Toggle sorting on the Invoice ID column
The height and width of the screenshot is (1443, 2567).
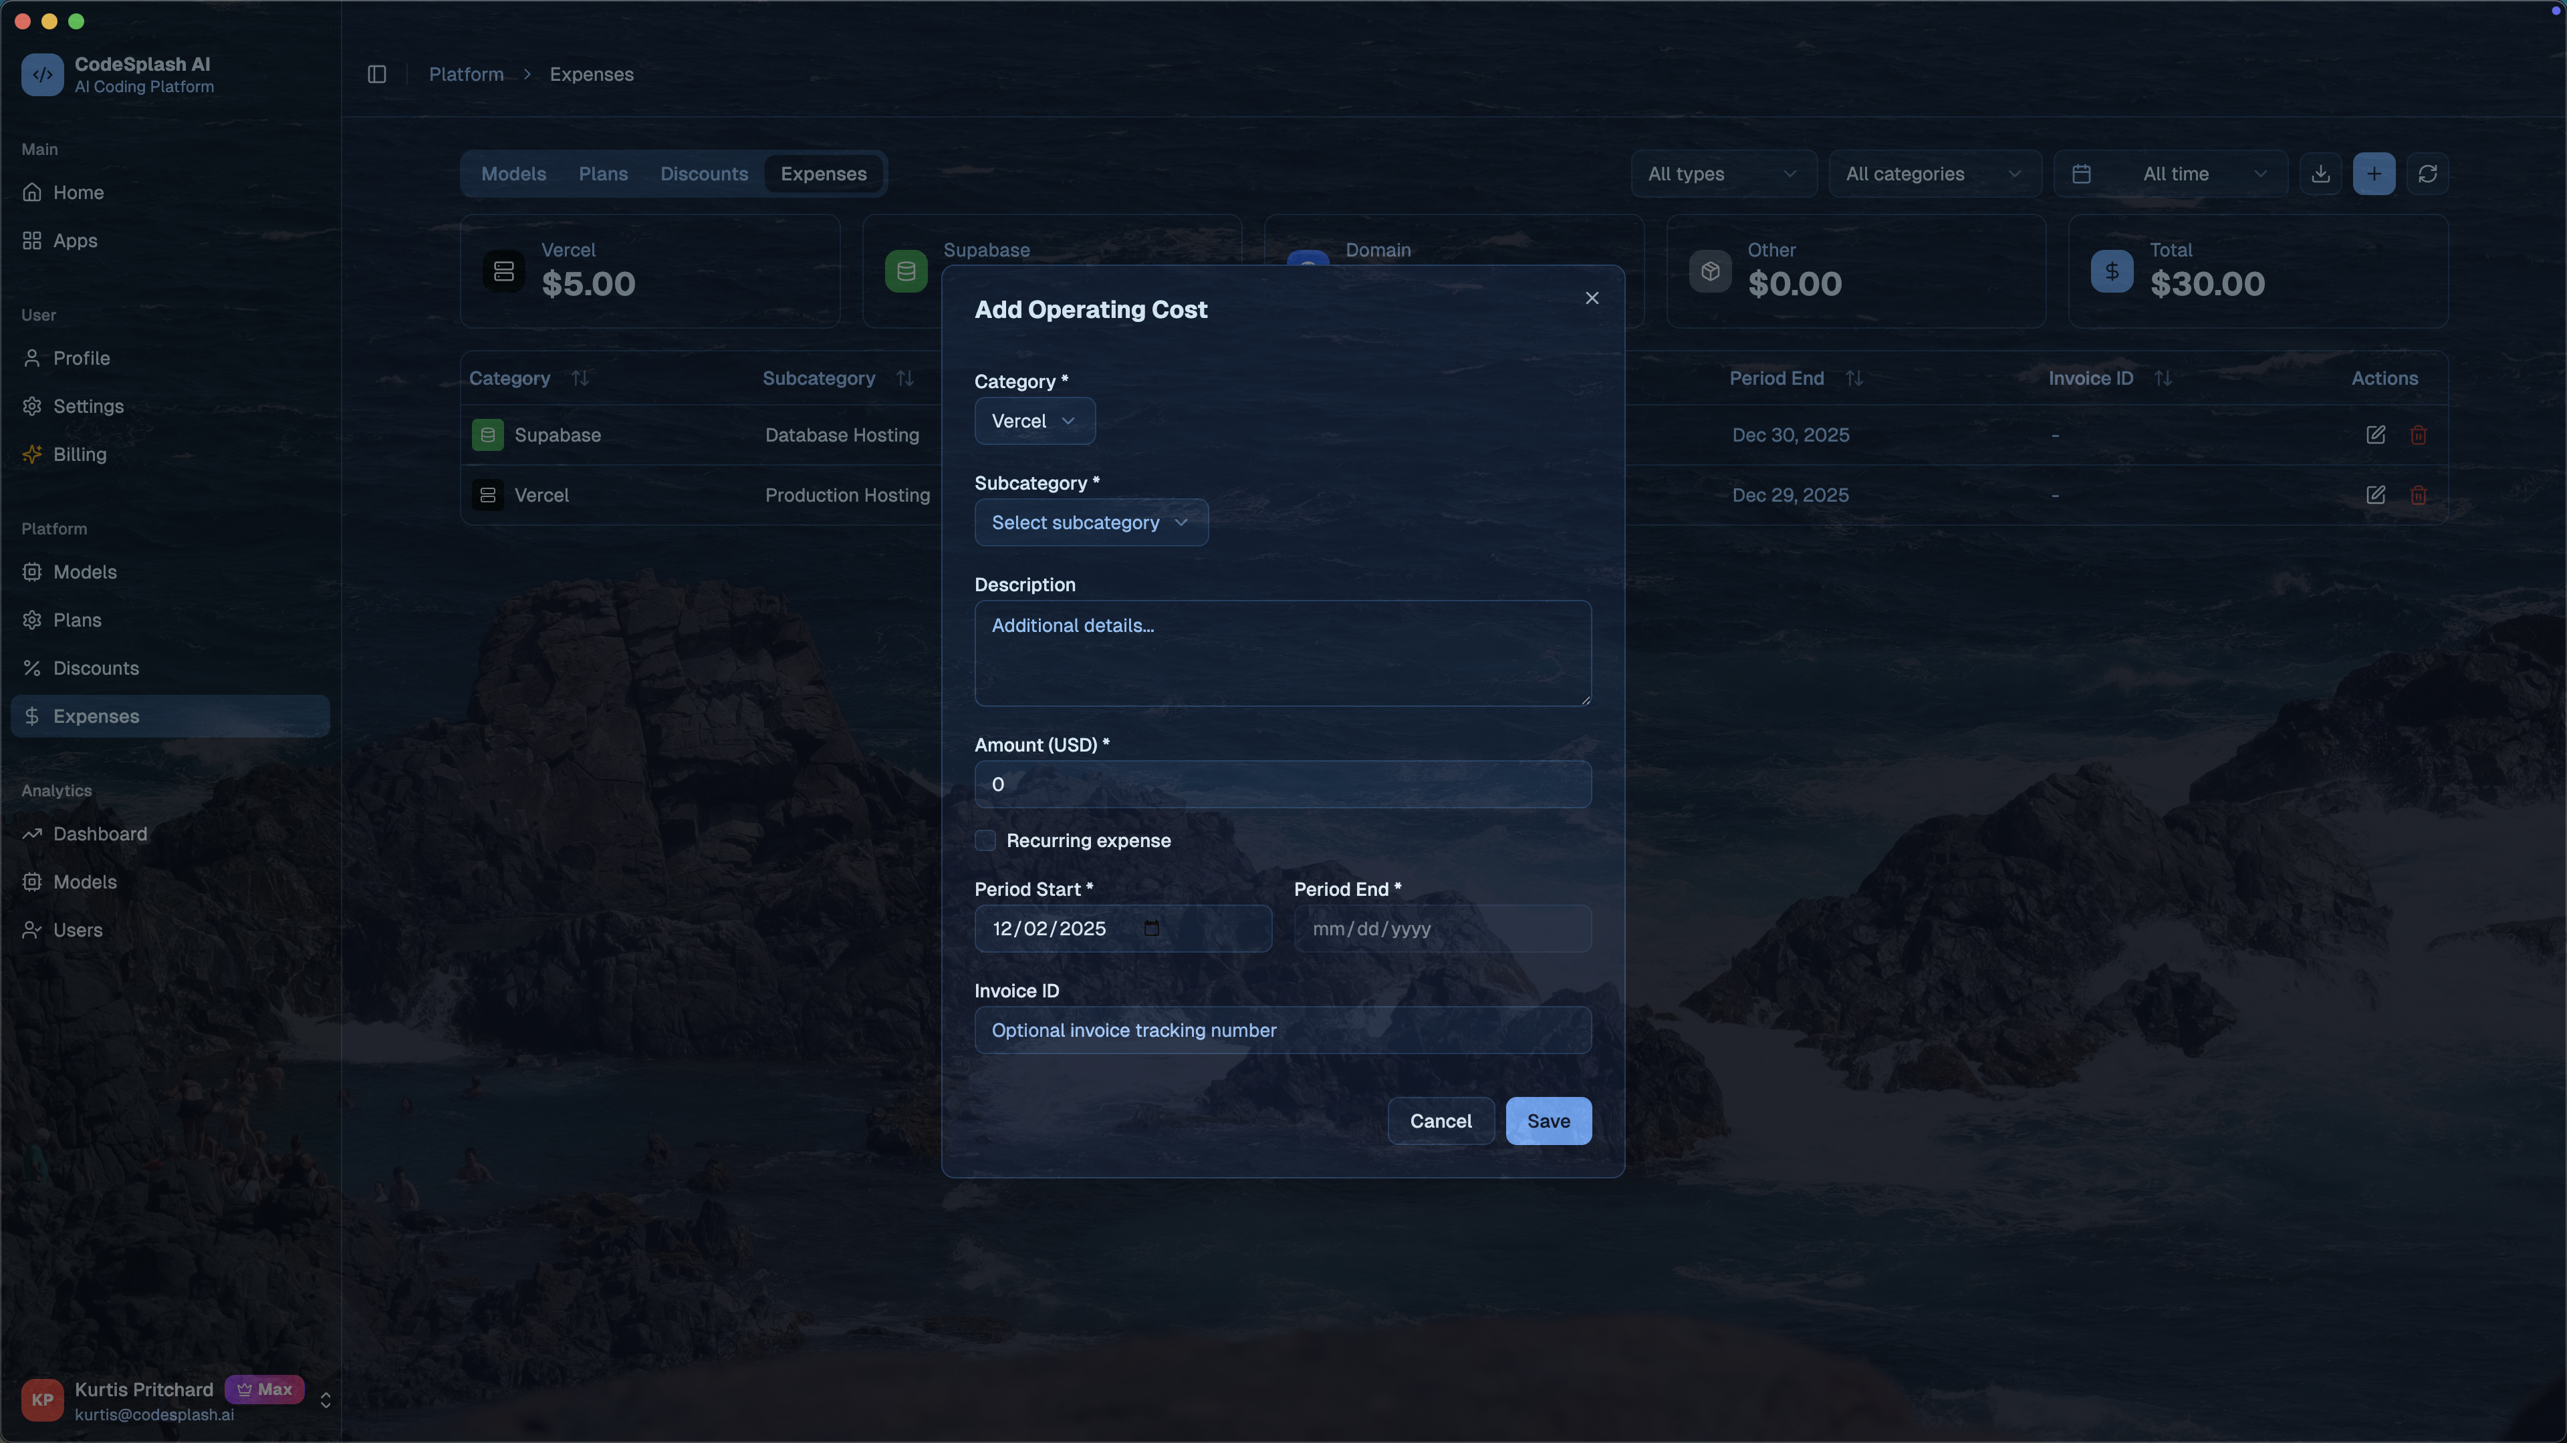[x=2163, y=377]
